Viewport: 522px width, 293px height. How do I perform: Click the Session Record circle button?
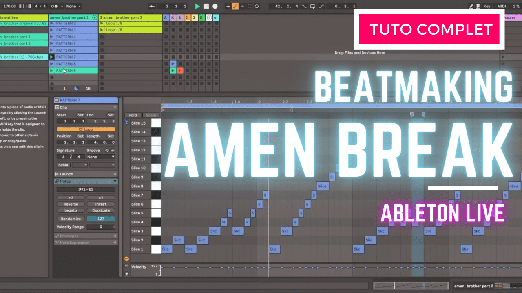[x=257, y=7]
